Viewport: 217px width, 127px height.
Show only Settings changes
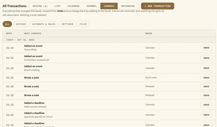(x=68, y=24)
